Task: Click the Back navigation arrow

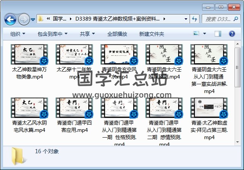Action: (x=10, y=19)
